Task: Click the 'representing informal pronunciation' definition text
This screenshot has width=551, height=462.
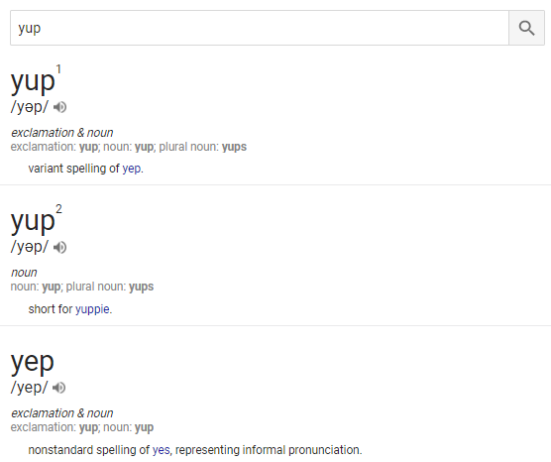Action: [x=269, y=450]
